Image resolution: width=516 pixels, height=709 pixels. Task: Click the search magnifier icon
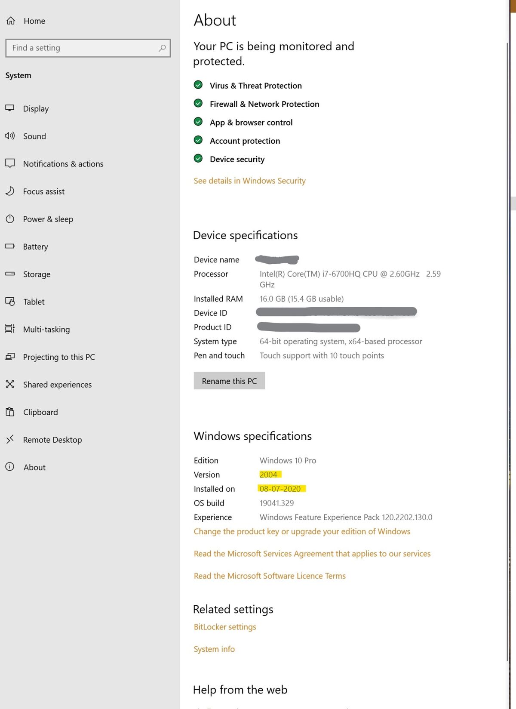[162, 48]
